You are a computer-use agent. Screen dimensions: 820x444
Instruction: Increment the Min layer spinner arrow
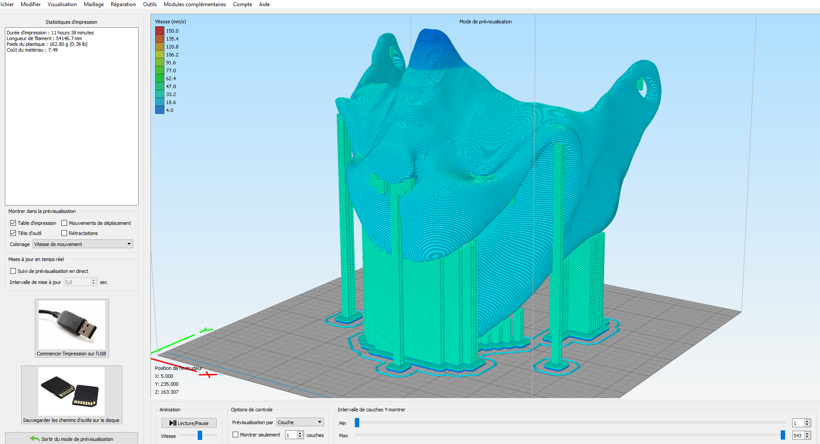click(807, 421)
